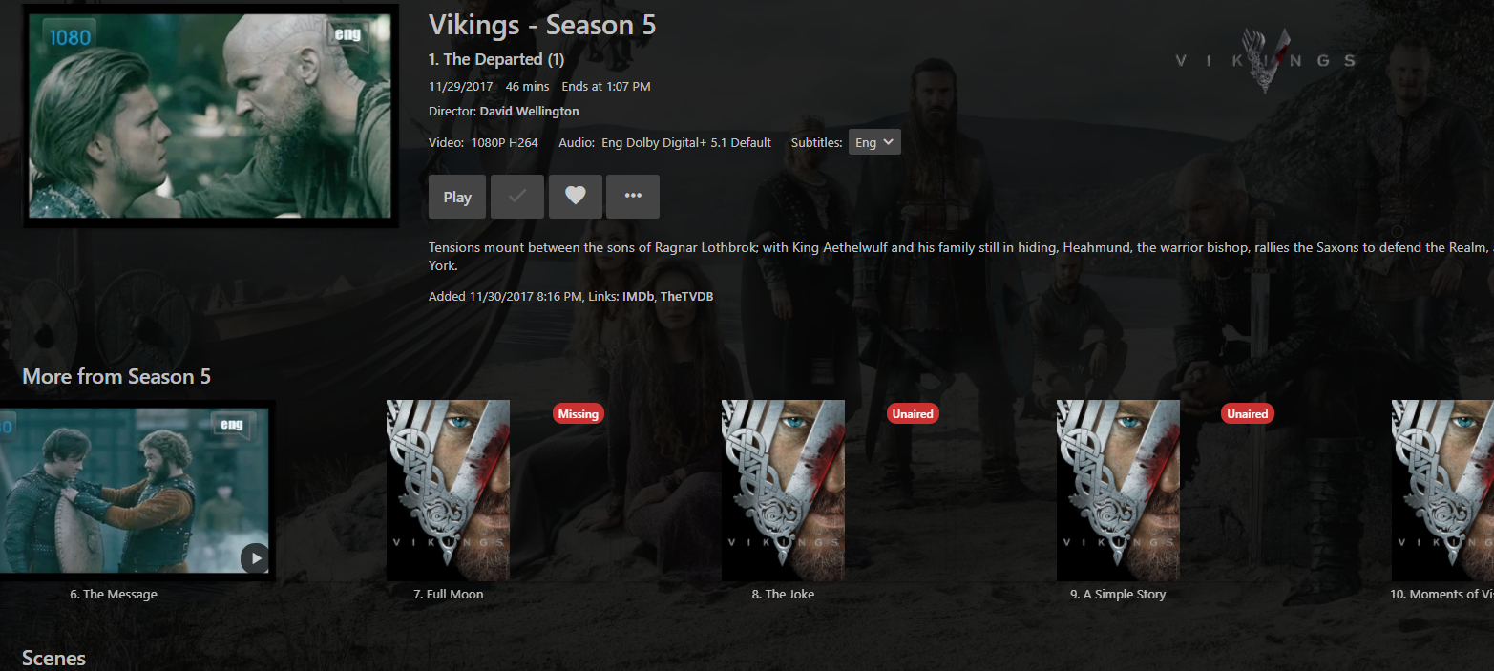Open the Subtitles Eng dropdown

(874, 142)
